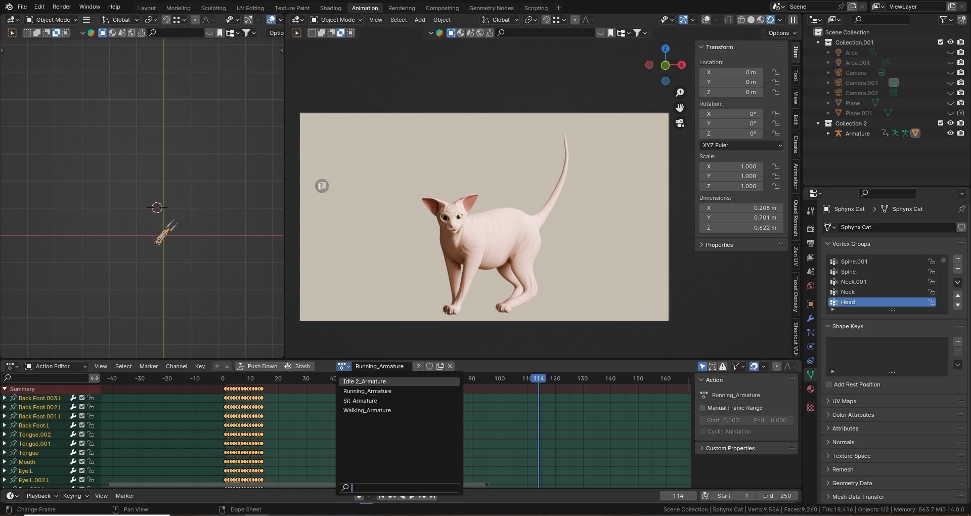
Task: Collapse Collection.001 in the outliner
Action: pyautogui.click(x=818, y=42)
